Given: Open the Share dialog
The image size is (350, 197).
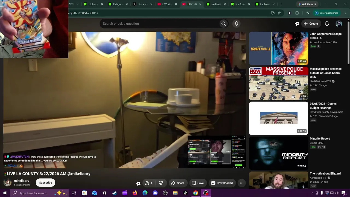Looking at the screenshot, I should point(177,183).
